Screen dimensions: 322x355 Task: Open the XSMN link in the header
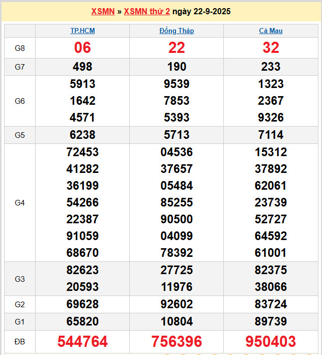pos(103,11)
